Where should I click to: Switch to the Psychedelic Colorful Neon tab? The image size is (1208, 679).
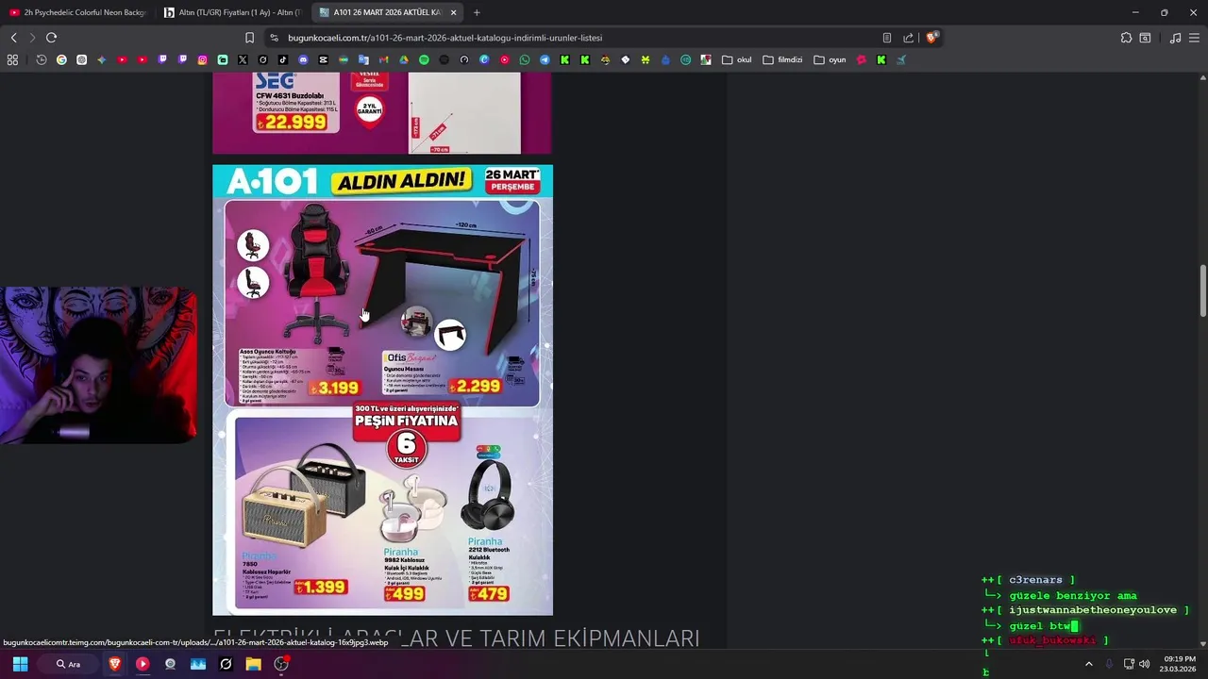[77, 12]
